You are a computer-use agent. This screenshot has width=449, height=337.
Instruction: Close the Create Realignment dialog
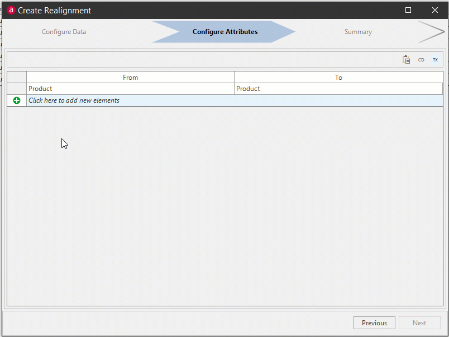point(434,10)
